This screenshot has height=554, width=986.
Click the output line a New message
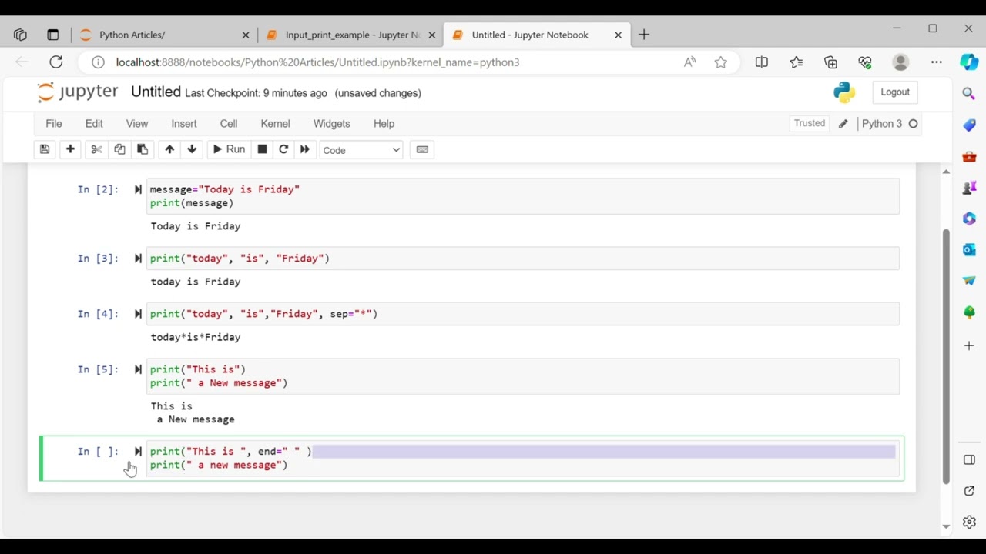pos(196,419)
